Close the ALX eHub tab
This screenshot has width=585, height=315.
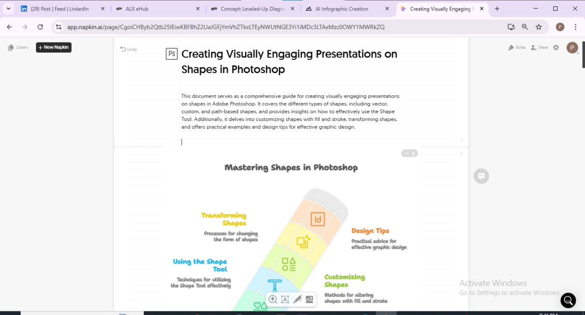(x=197, y=9)
